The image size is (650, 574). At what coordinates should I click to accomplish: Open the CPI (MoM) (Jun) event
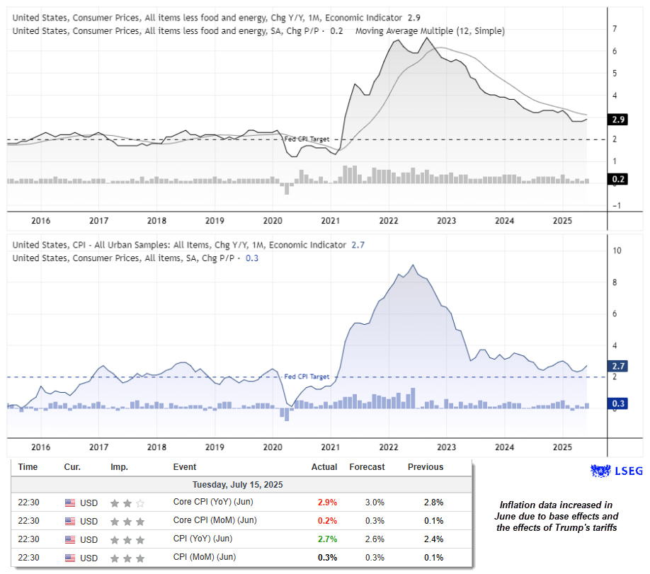[207, 558]
